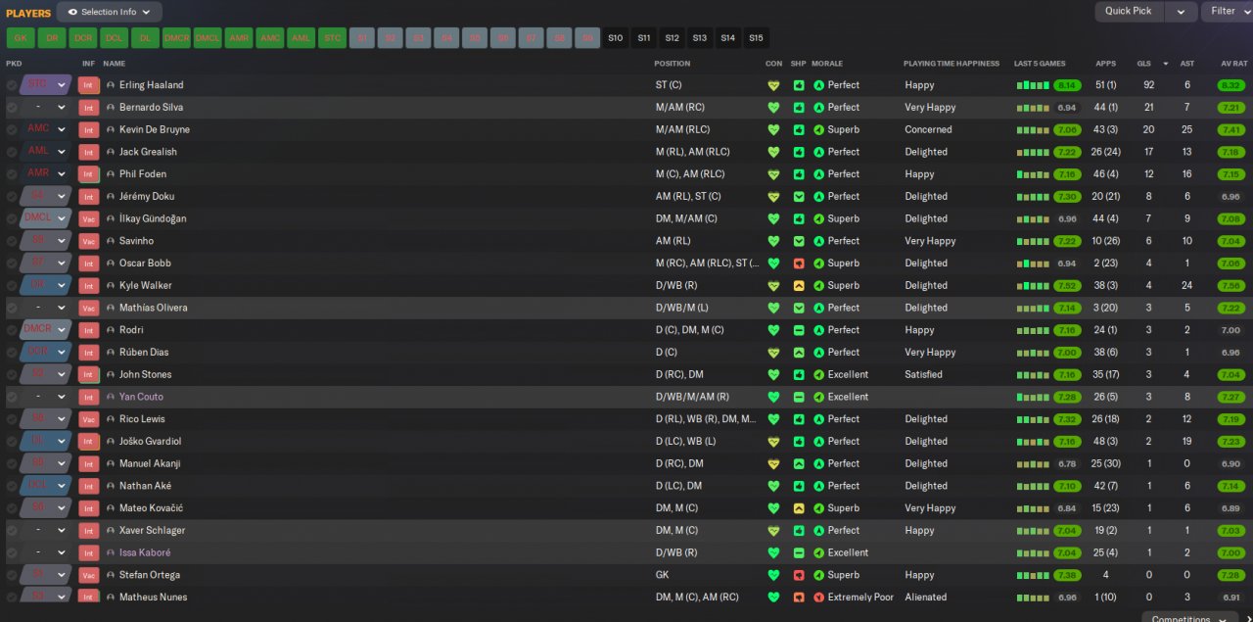Click the person icon beside Issa Kaboré

(x=111, y=552)
